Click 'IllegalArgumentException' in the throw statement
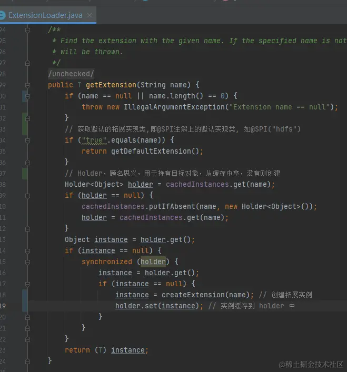347x372 pixels. (x=174, y=107)
